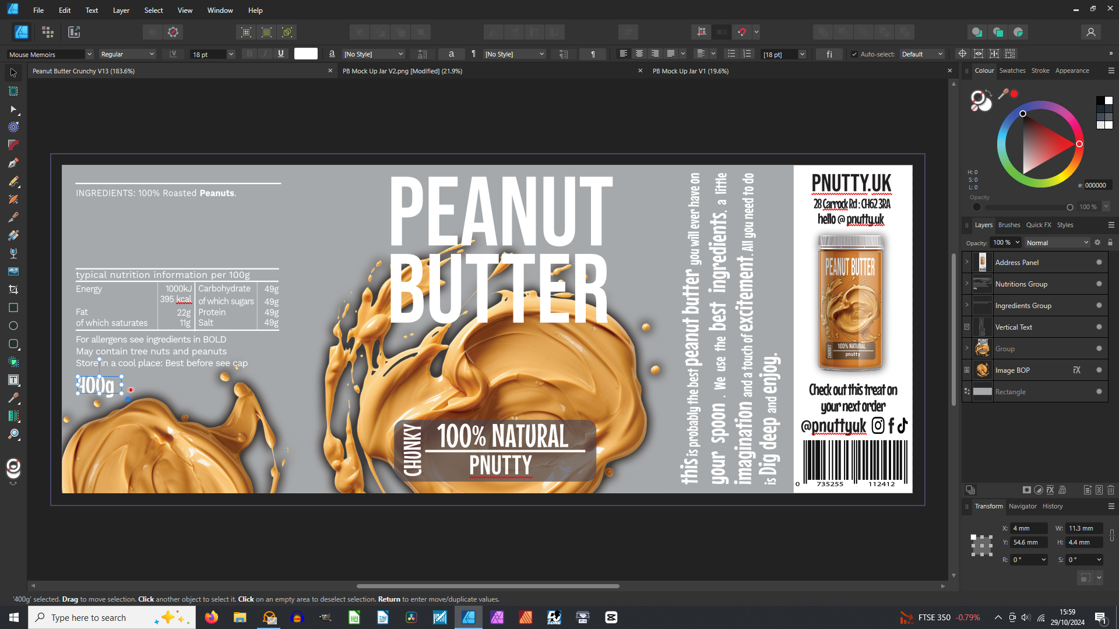Activate the Crop tool

tap(13, 289)
